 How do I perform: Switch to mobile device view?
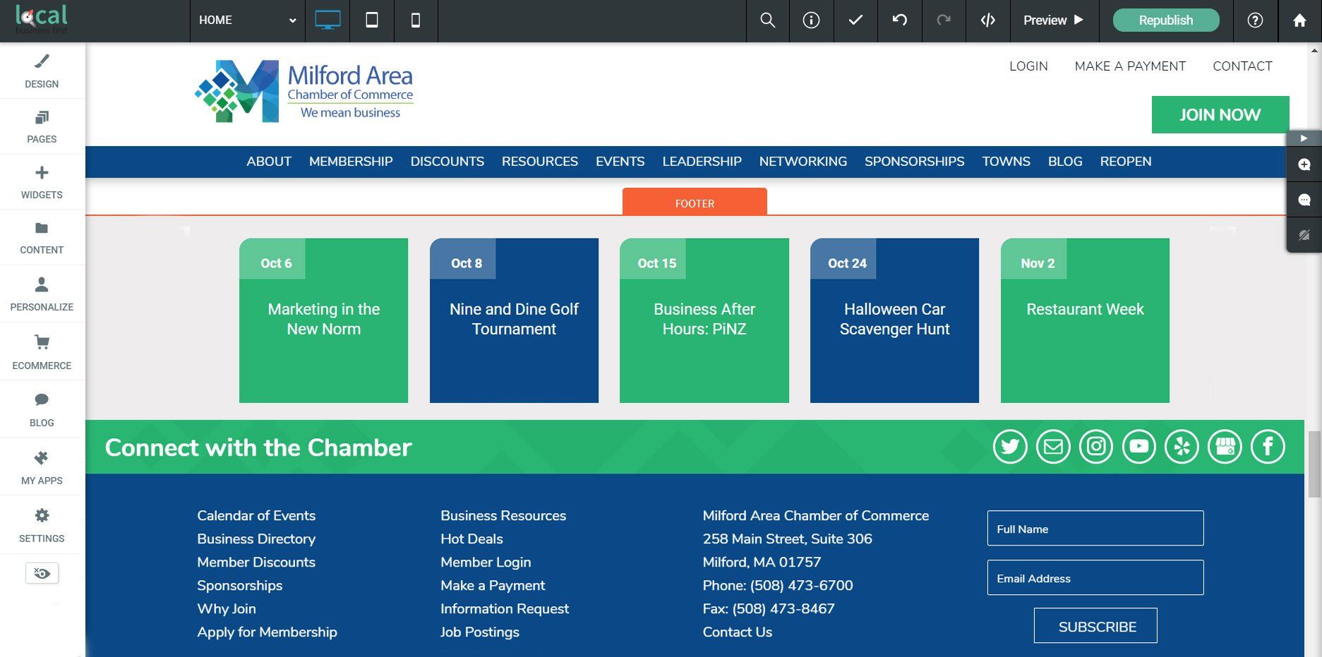click(x=416, y=20)
